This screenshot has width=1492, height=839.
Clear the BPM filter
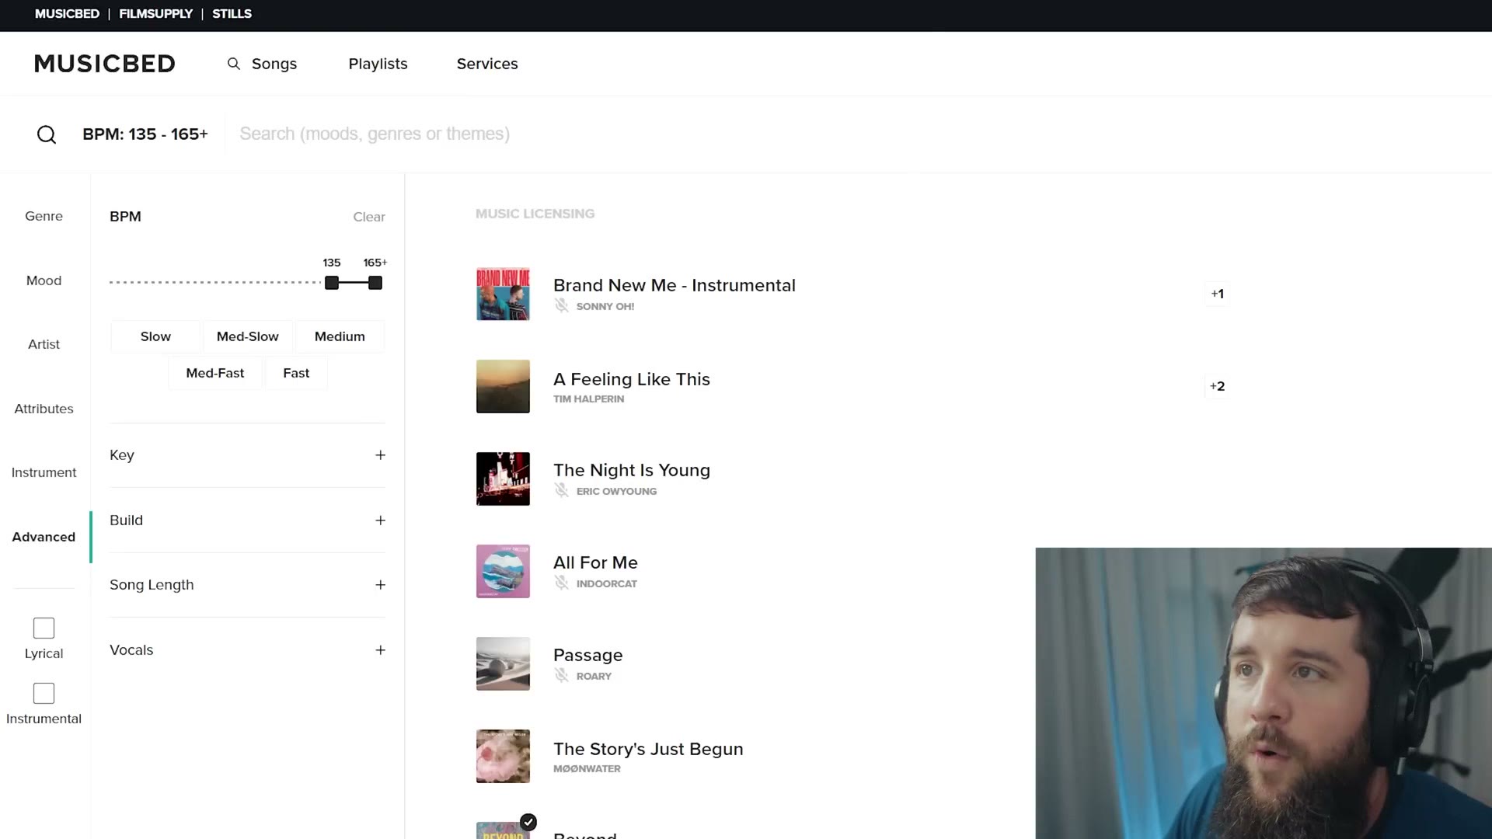(x=369, y=217)
